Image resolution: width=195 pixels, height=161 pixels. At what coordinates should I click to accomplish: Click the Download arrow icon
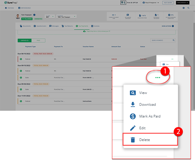click(133, 105)
